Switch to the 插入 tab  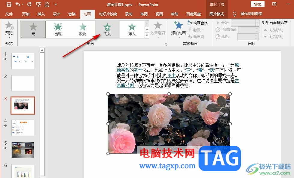pyautogui.click(x=41, y=14)
